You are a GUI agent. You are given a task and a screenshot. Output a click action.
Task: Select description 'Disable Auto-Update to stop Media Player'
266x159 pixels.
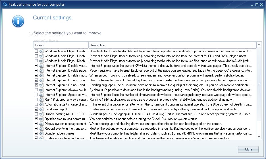pos(171,51)
